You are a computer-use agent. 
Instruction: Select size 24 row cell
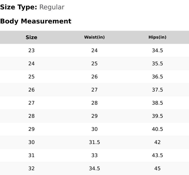31,64
